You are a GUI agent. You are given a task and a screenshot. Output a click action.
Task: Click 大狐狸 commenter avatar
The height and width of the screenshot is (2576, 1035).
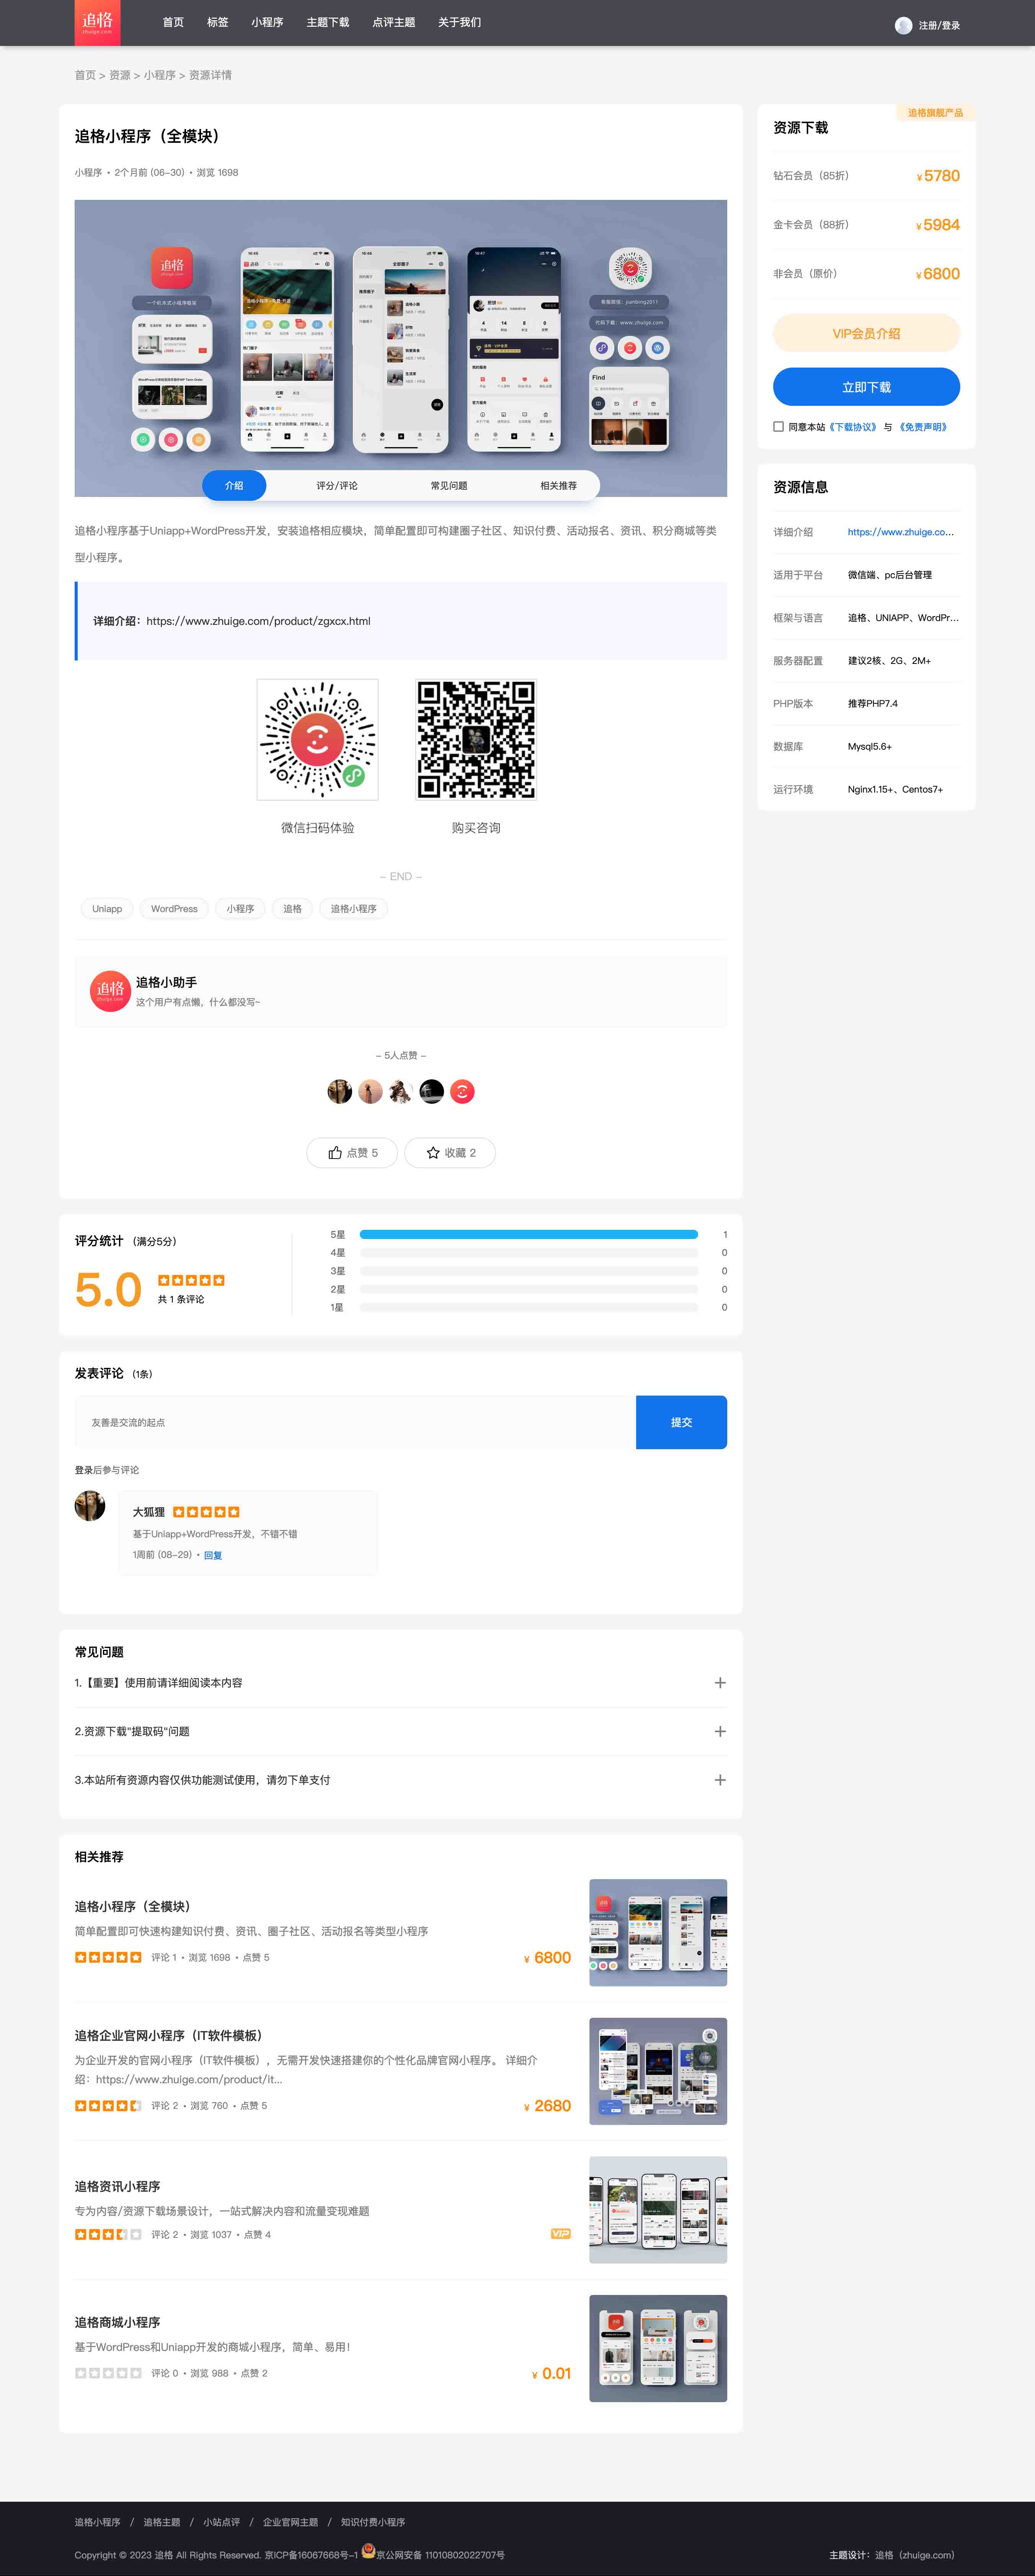(90, 1505)
